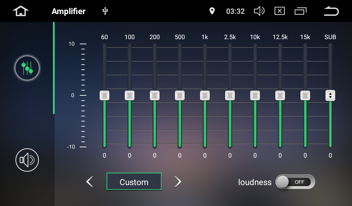
Task: Close the current app with X box icon
Action: [279, 11]
